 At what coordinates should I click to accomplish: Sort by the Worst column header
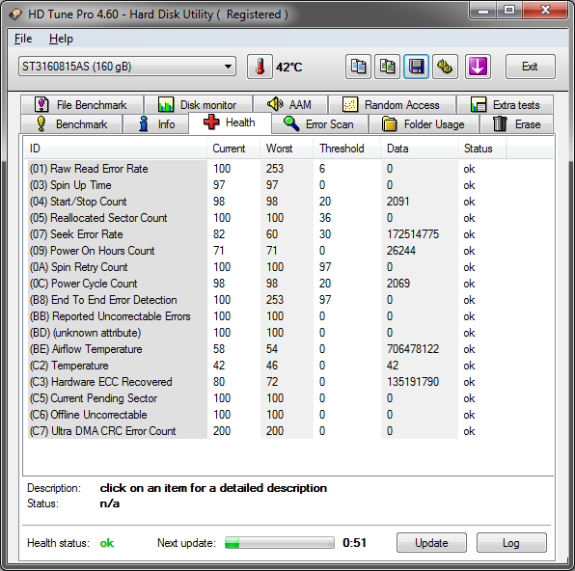tap(287, 149)
